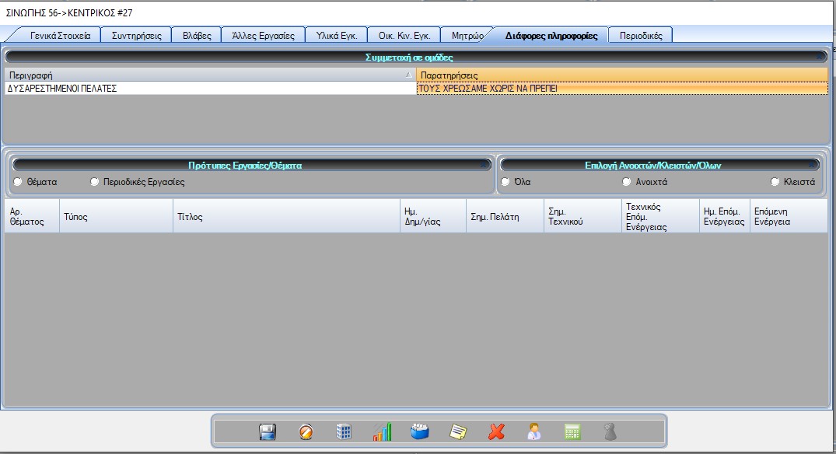
Task: Click the technician person icon
Action: tap(534, 432)
